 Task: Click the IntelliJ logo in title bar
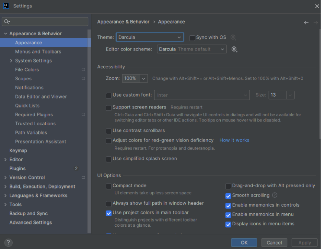6,6
